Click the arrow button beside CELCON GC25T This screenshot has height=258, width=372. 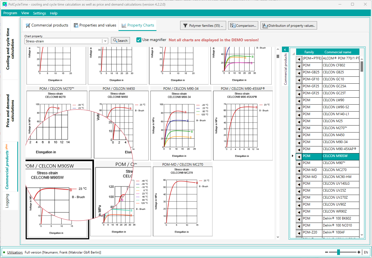[299, 94]
